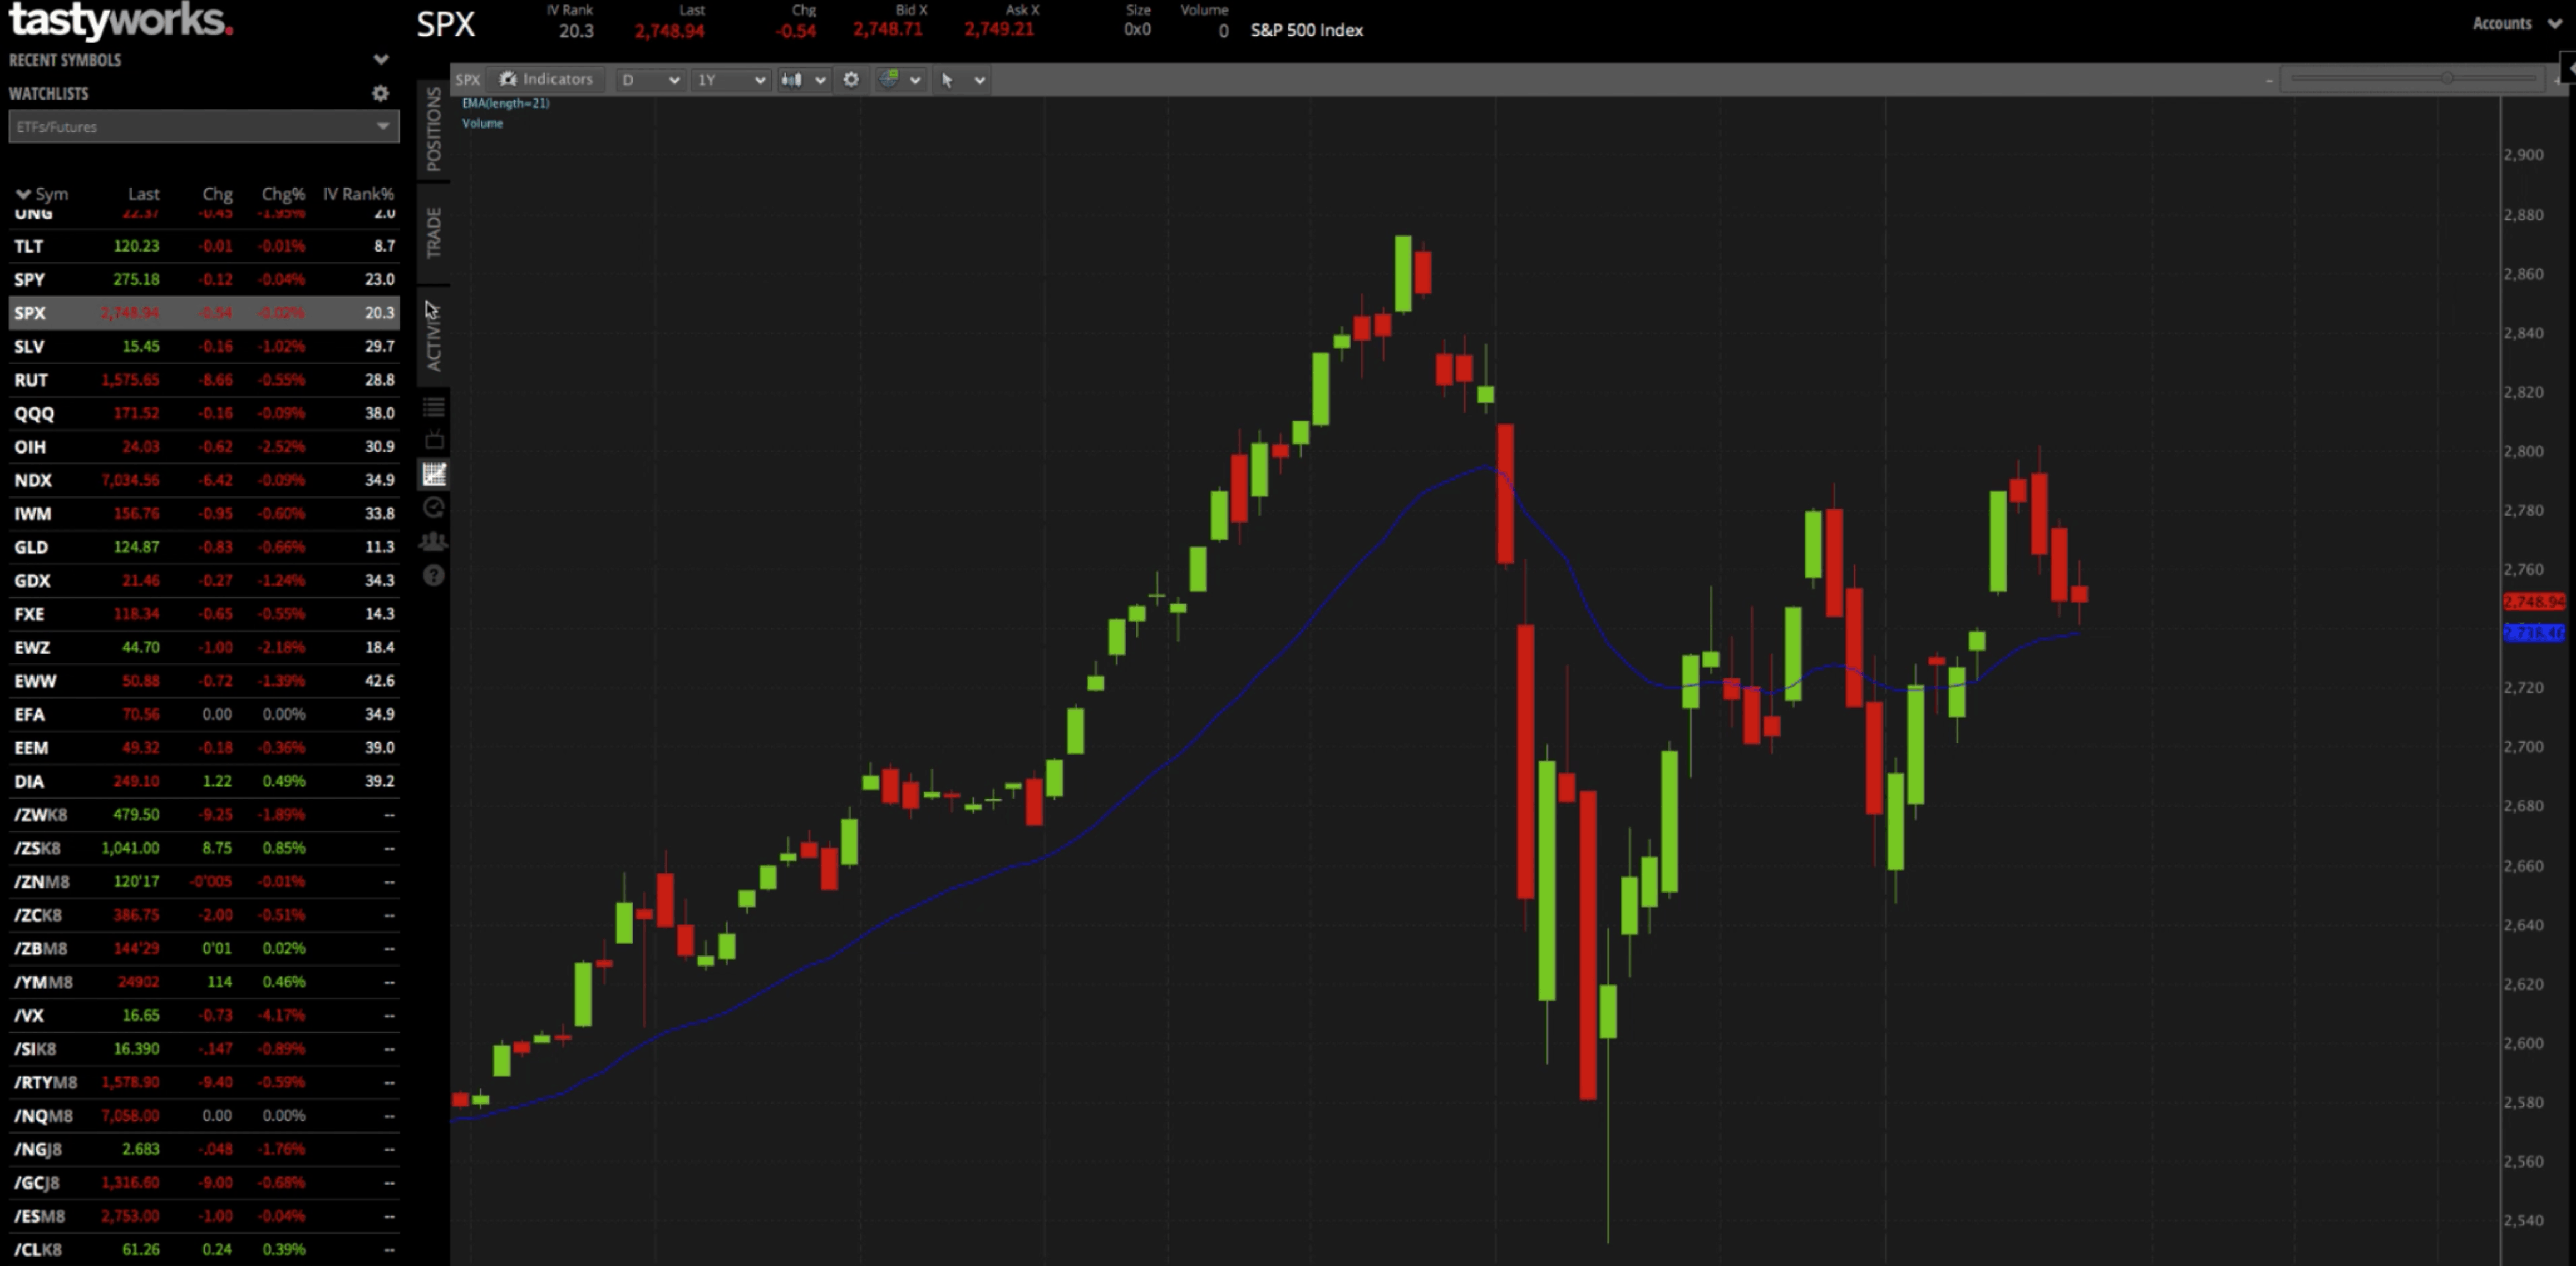The image size is (2576, 1266).
Task: Select GDX row in watchlist
Action: (204, 580)
